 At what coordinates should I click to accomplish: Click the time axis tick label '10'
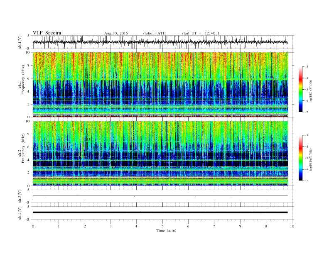point(292,226)
